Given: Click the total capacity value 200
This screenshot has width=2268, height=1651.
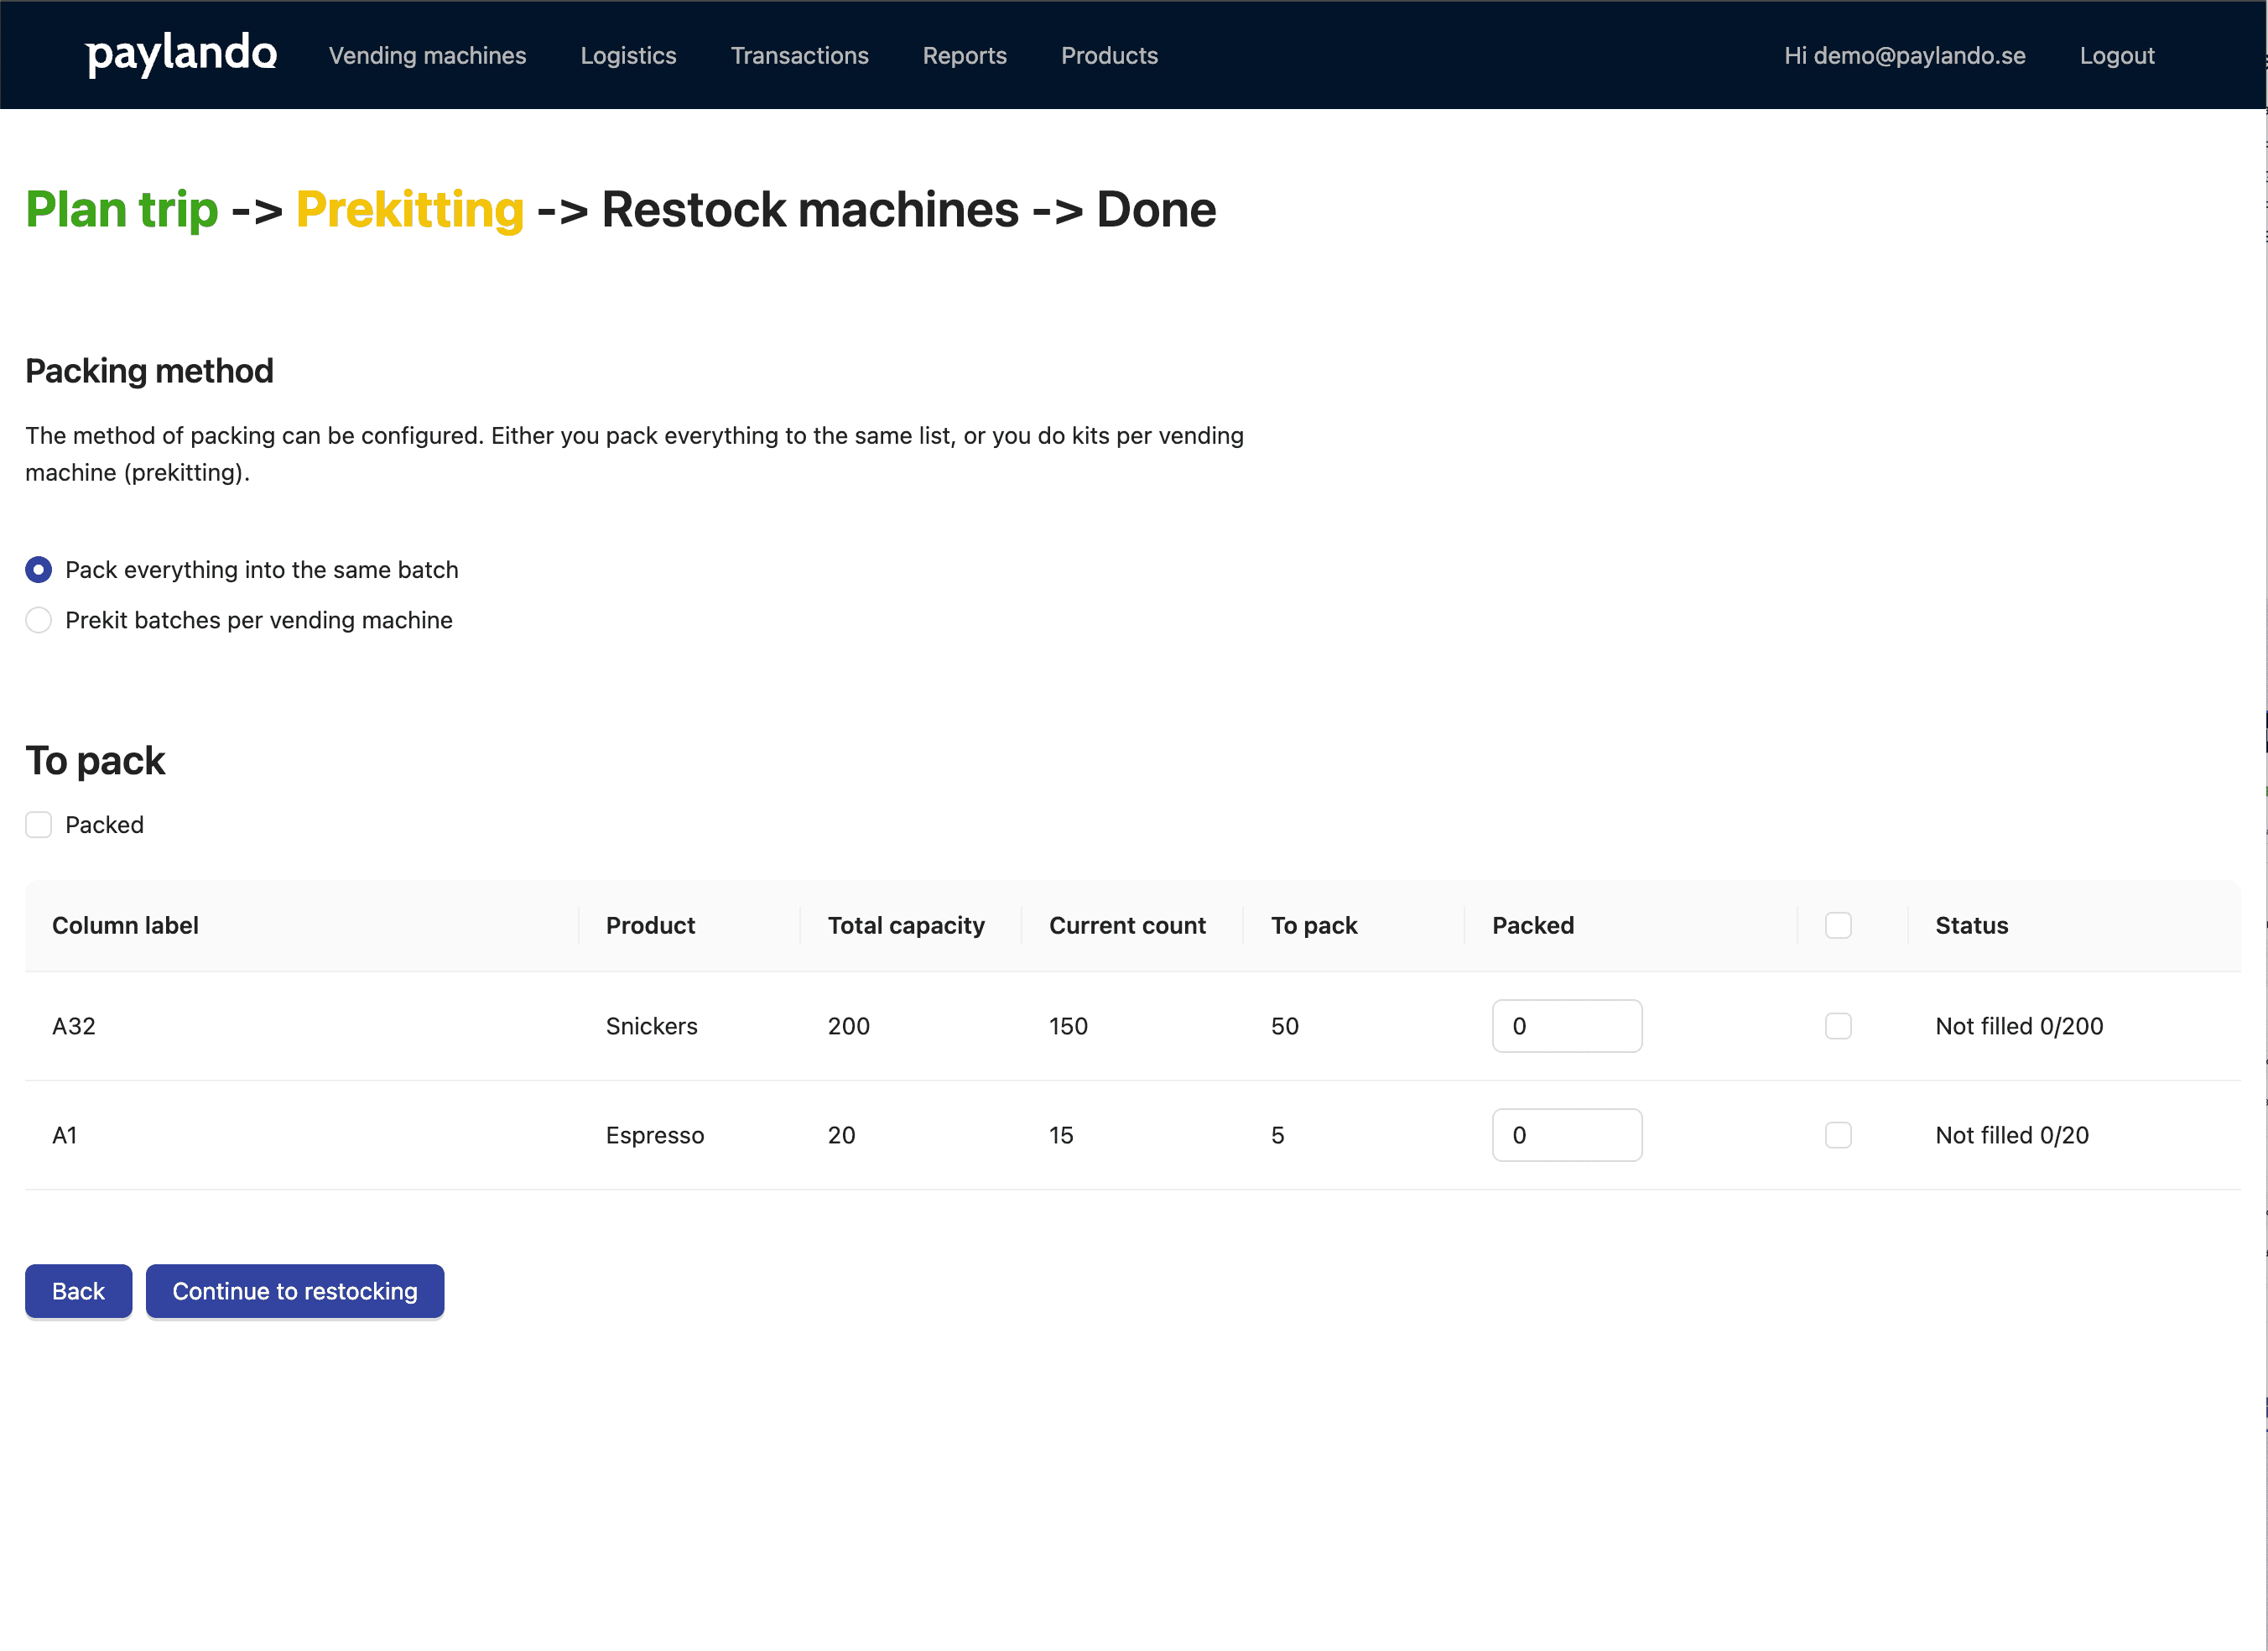Looking at the screenshot, I should tap(848, 1026).
